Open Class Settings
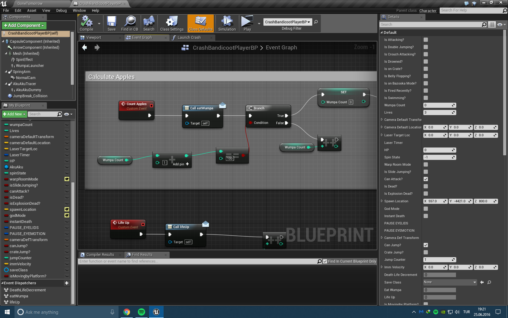 tap(172, 23)
